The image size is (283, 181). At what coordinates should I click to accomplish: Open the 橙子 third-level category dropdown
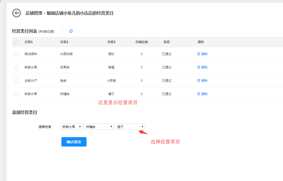[130, 127]
